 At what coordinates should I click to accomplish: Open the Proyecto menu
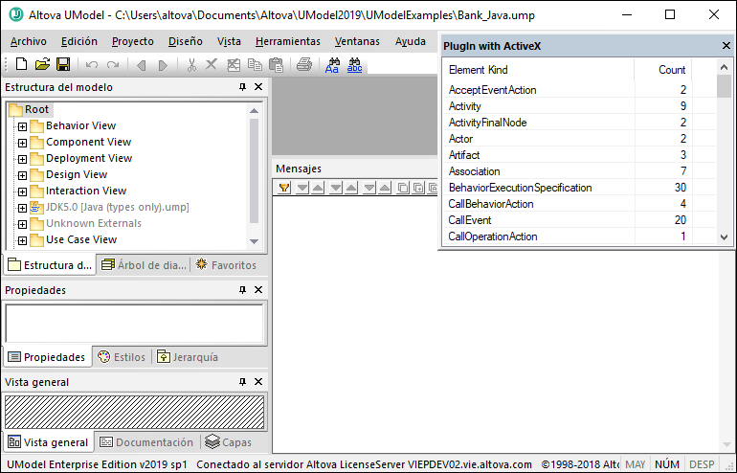tap(132, 41)
